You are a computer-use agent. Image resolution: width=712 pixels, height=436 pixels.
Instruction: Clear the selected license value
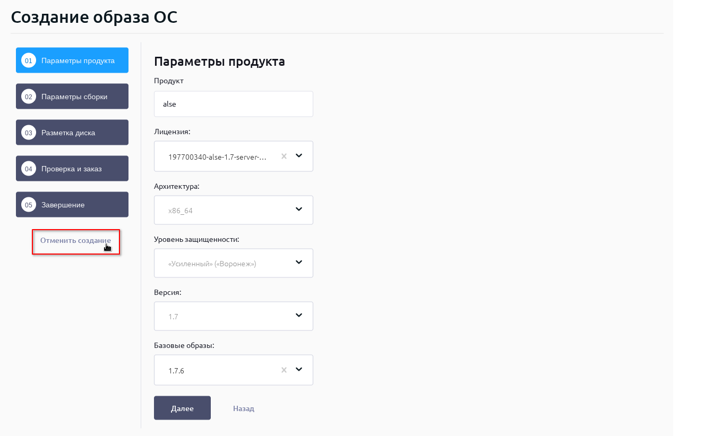click(x=284, y=156)
